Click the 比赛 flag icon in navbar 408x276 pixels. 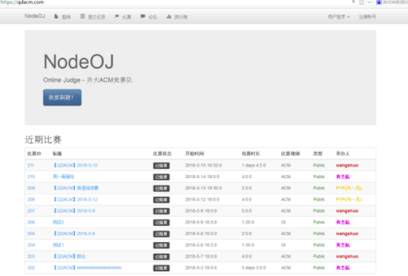pos(117,17)
